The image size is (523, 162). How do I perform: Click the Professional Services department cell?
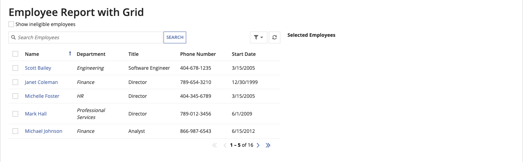(91, 114)
